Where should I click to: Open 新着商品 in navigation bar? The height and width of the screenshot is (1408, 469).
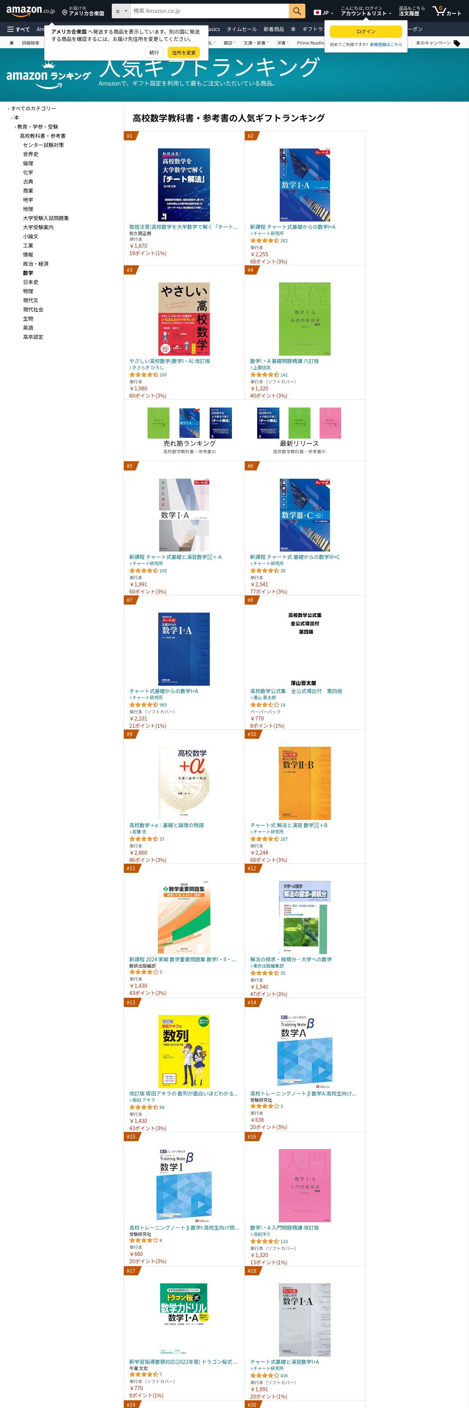click(x=274, y=30)
